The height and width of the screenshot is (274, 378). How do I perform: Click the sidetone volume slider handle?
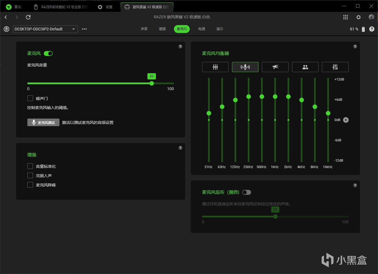[x=275, y=217]
